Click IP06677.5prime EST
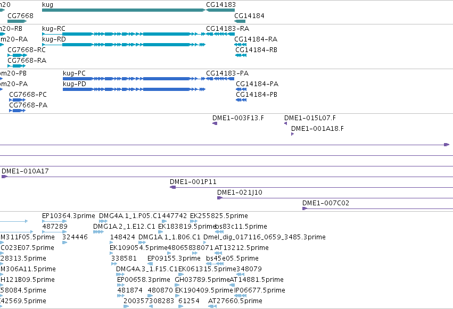The height and width of the screenshot is (309, 453). tap(241, 296)
